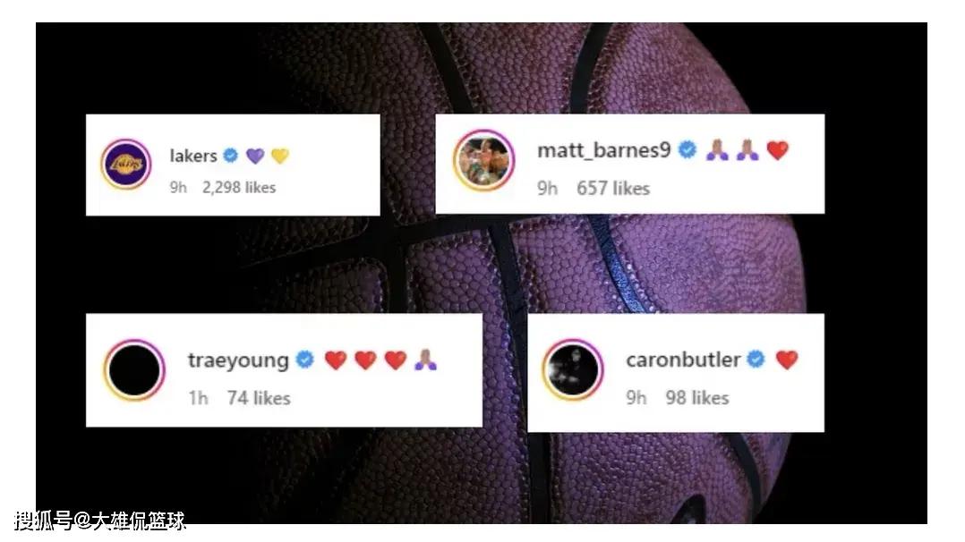Open the lakers username link
965x542 pixels.
pyautogui.click(x=193, y=156)
